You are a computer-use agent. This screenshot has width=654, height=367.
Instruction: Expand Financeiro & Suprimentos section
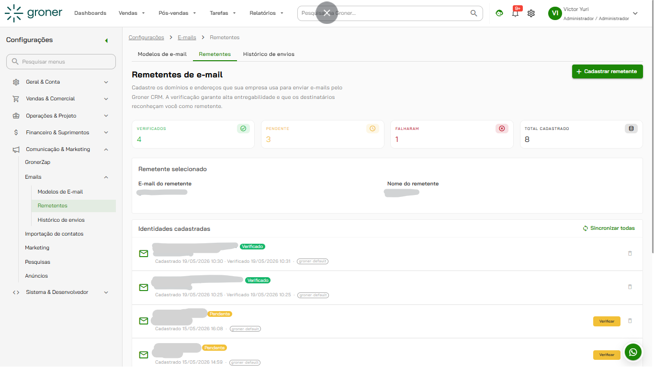point(106,132)
